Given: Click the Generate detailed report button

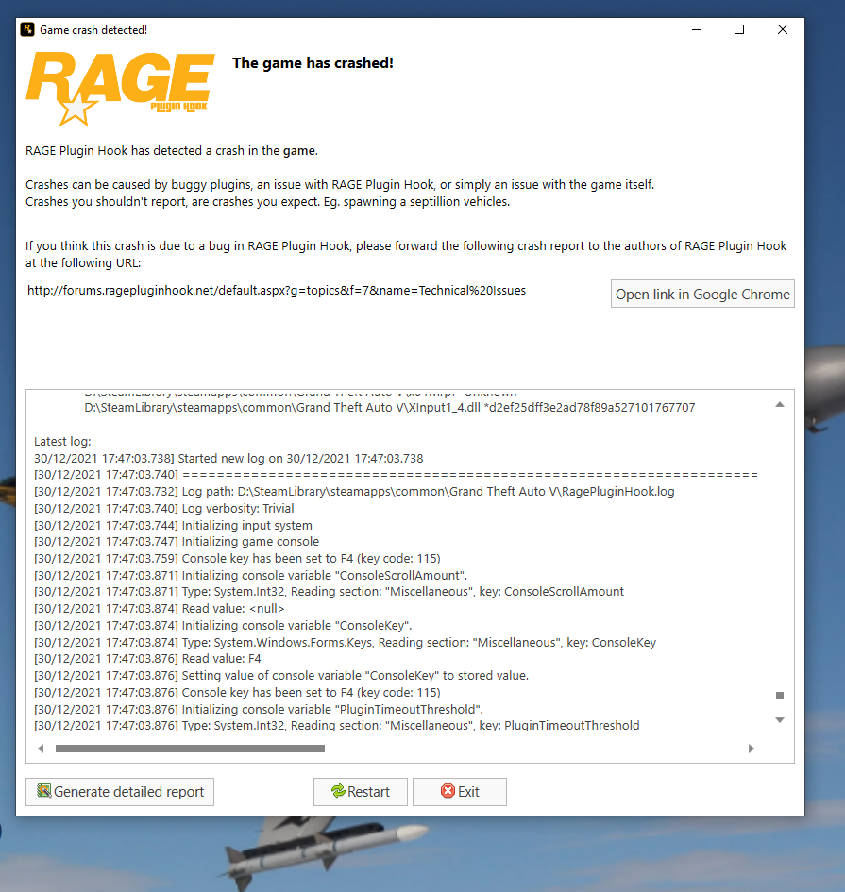Looking at the screenshot, I should coord(120,791).
